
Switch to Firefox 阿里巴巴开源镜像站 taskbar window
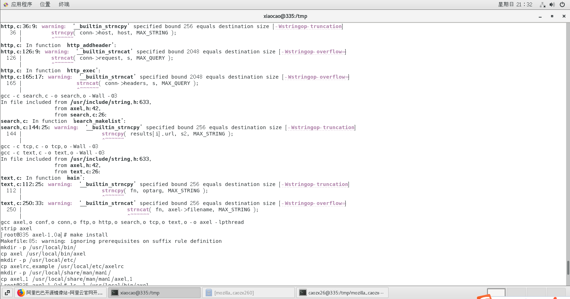point(60,292)
